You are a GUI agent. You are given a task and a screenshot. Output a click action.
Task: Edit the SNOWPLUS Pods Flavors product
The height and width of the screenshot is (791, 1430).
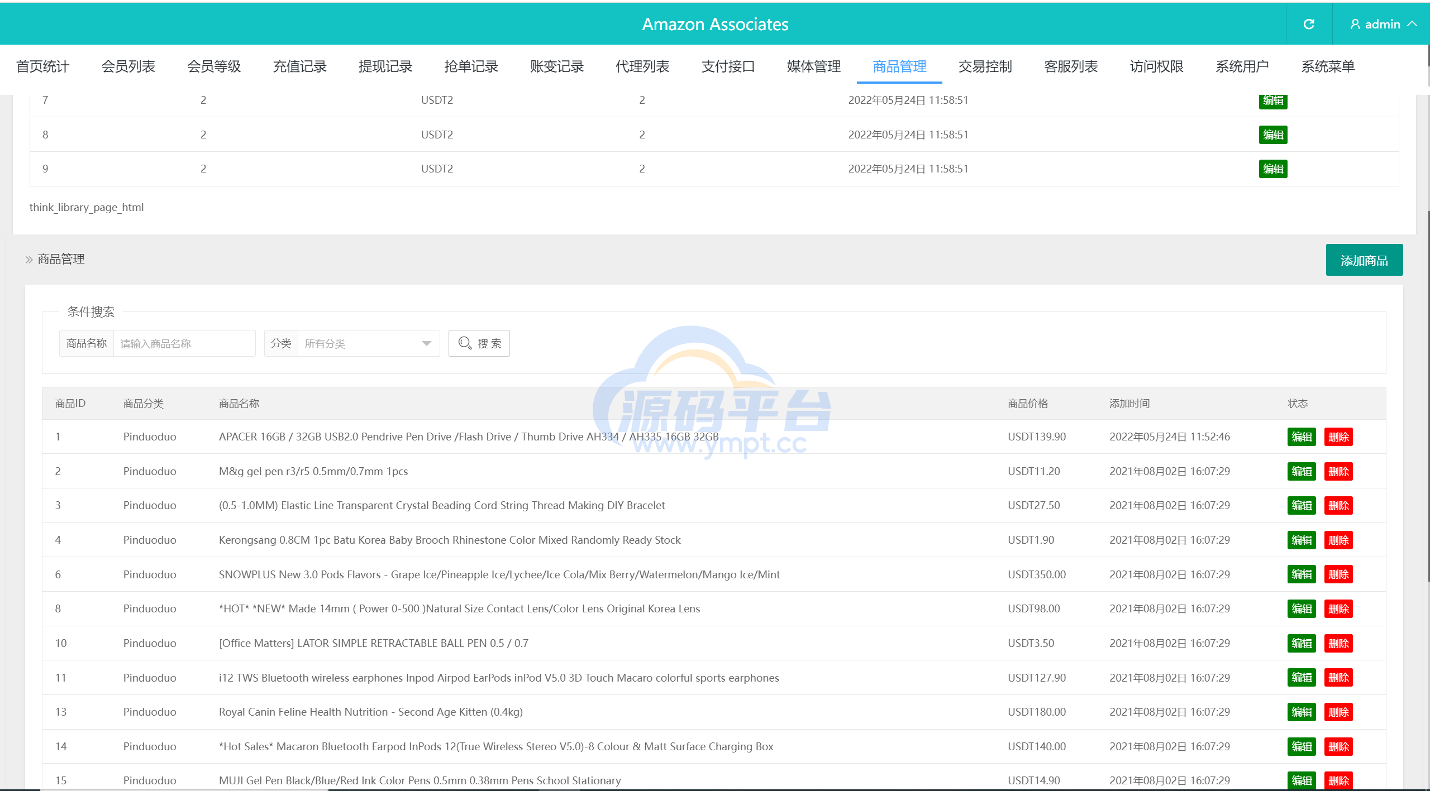pyautogui.click(x=1302, y=574)
